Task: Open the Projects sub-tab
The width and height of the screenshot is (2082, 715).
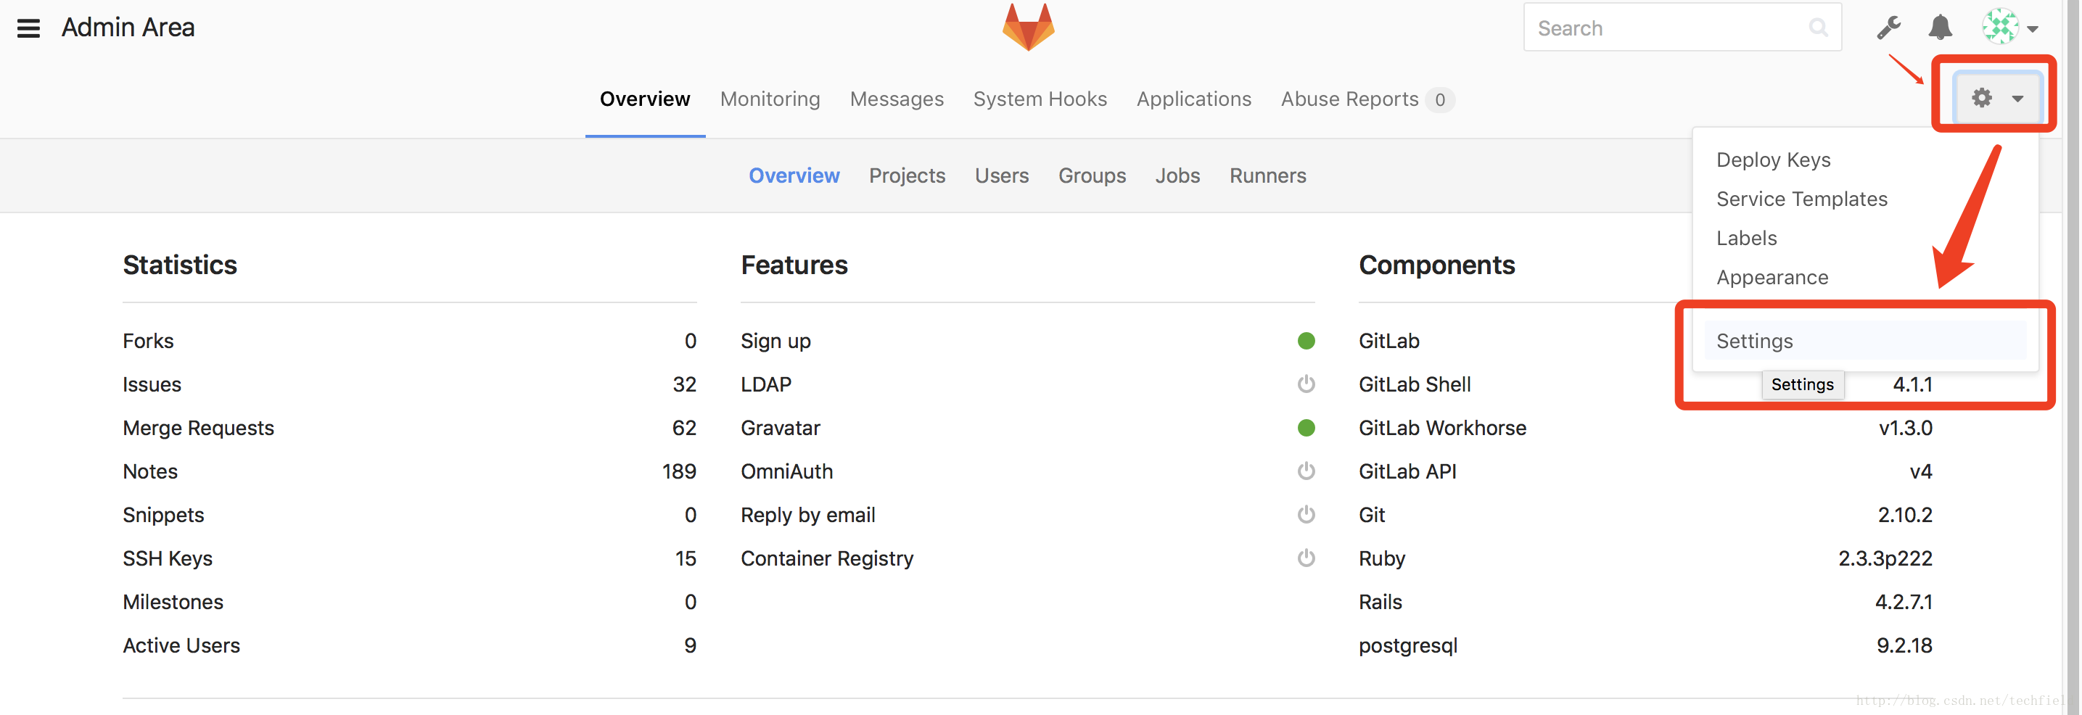Action: (907, 176)
